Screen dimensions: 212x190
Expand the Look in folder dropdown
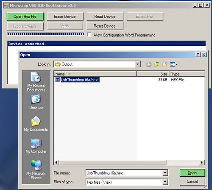click(137, 64)
